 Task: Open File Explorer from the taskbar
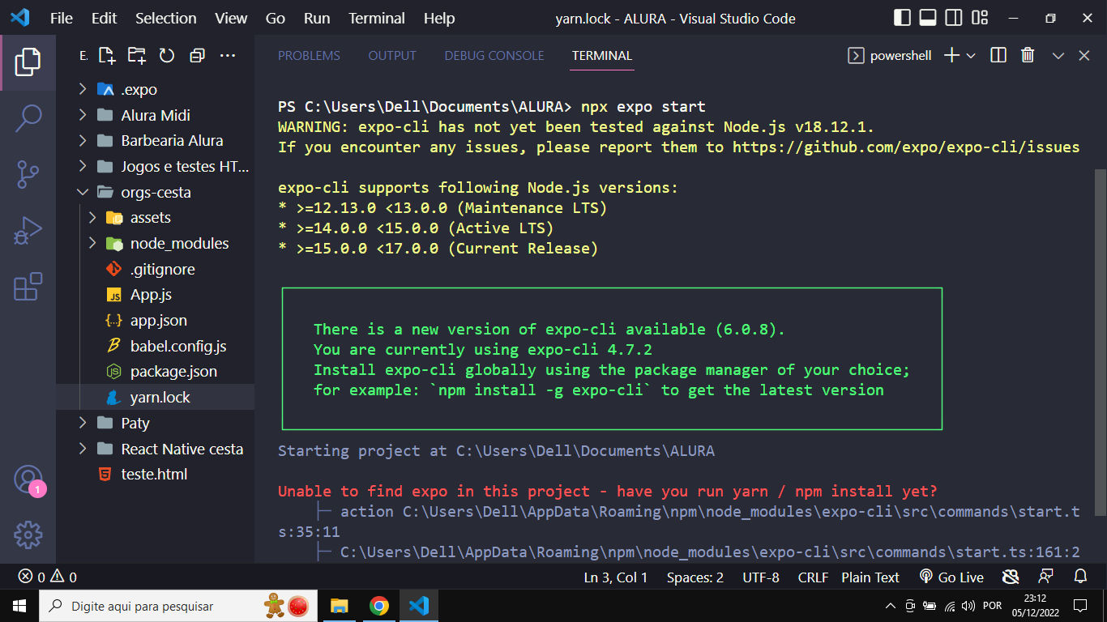[x=339, y=606]
